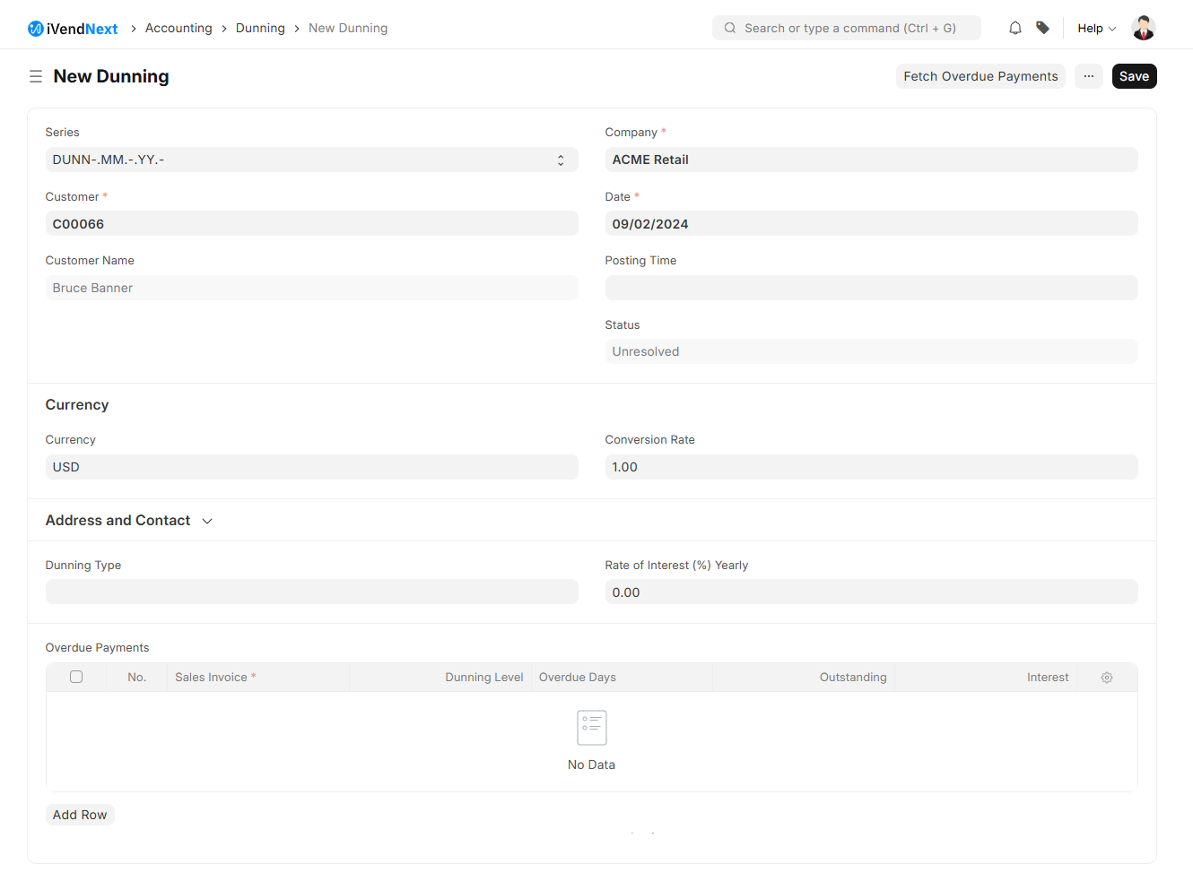The width and height of the screenshot is (1193, 890).
Task: Click the Dunning Type input field
Action: click(311, 592)
